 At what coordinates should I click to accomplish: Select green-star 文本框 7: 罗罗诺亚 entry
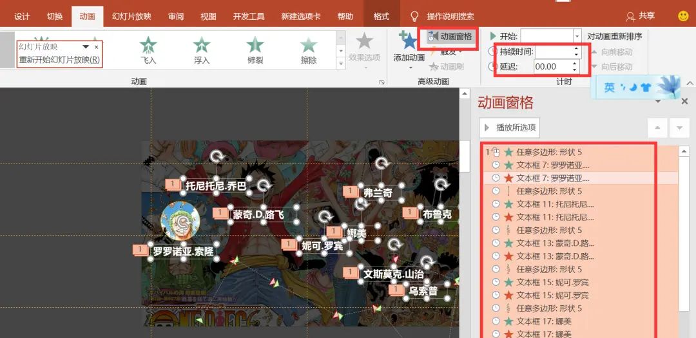click(x=581, y=165)
